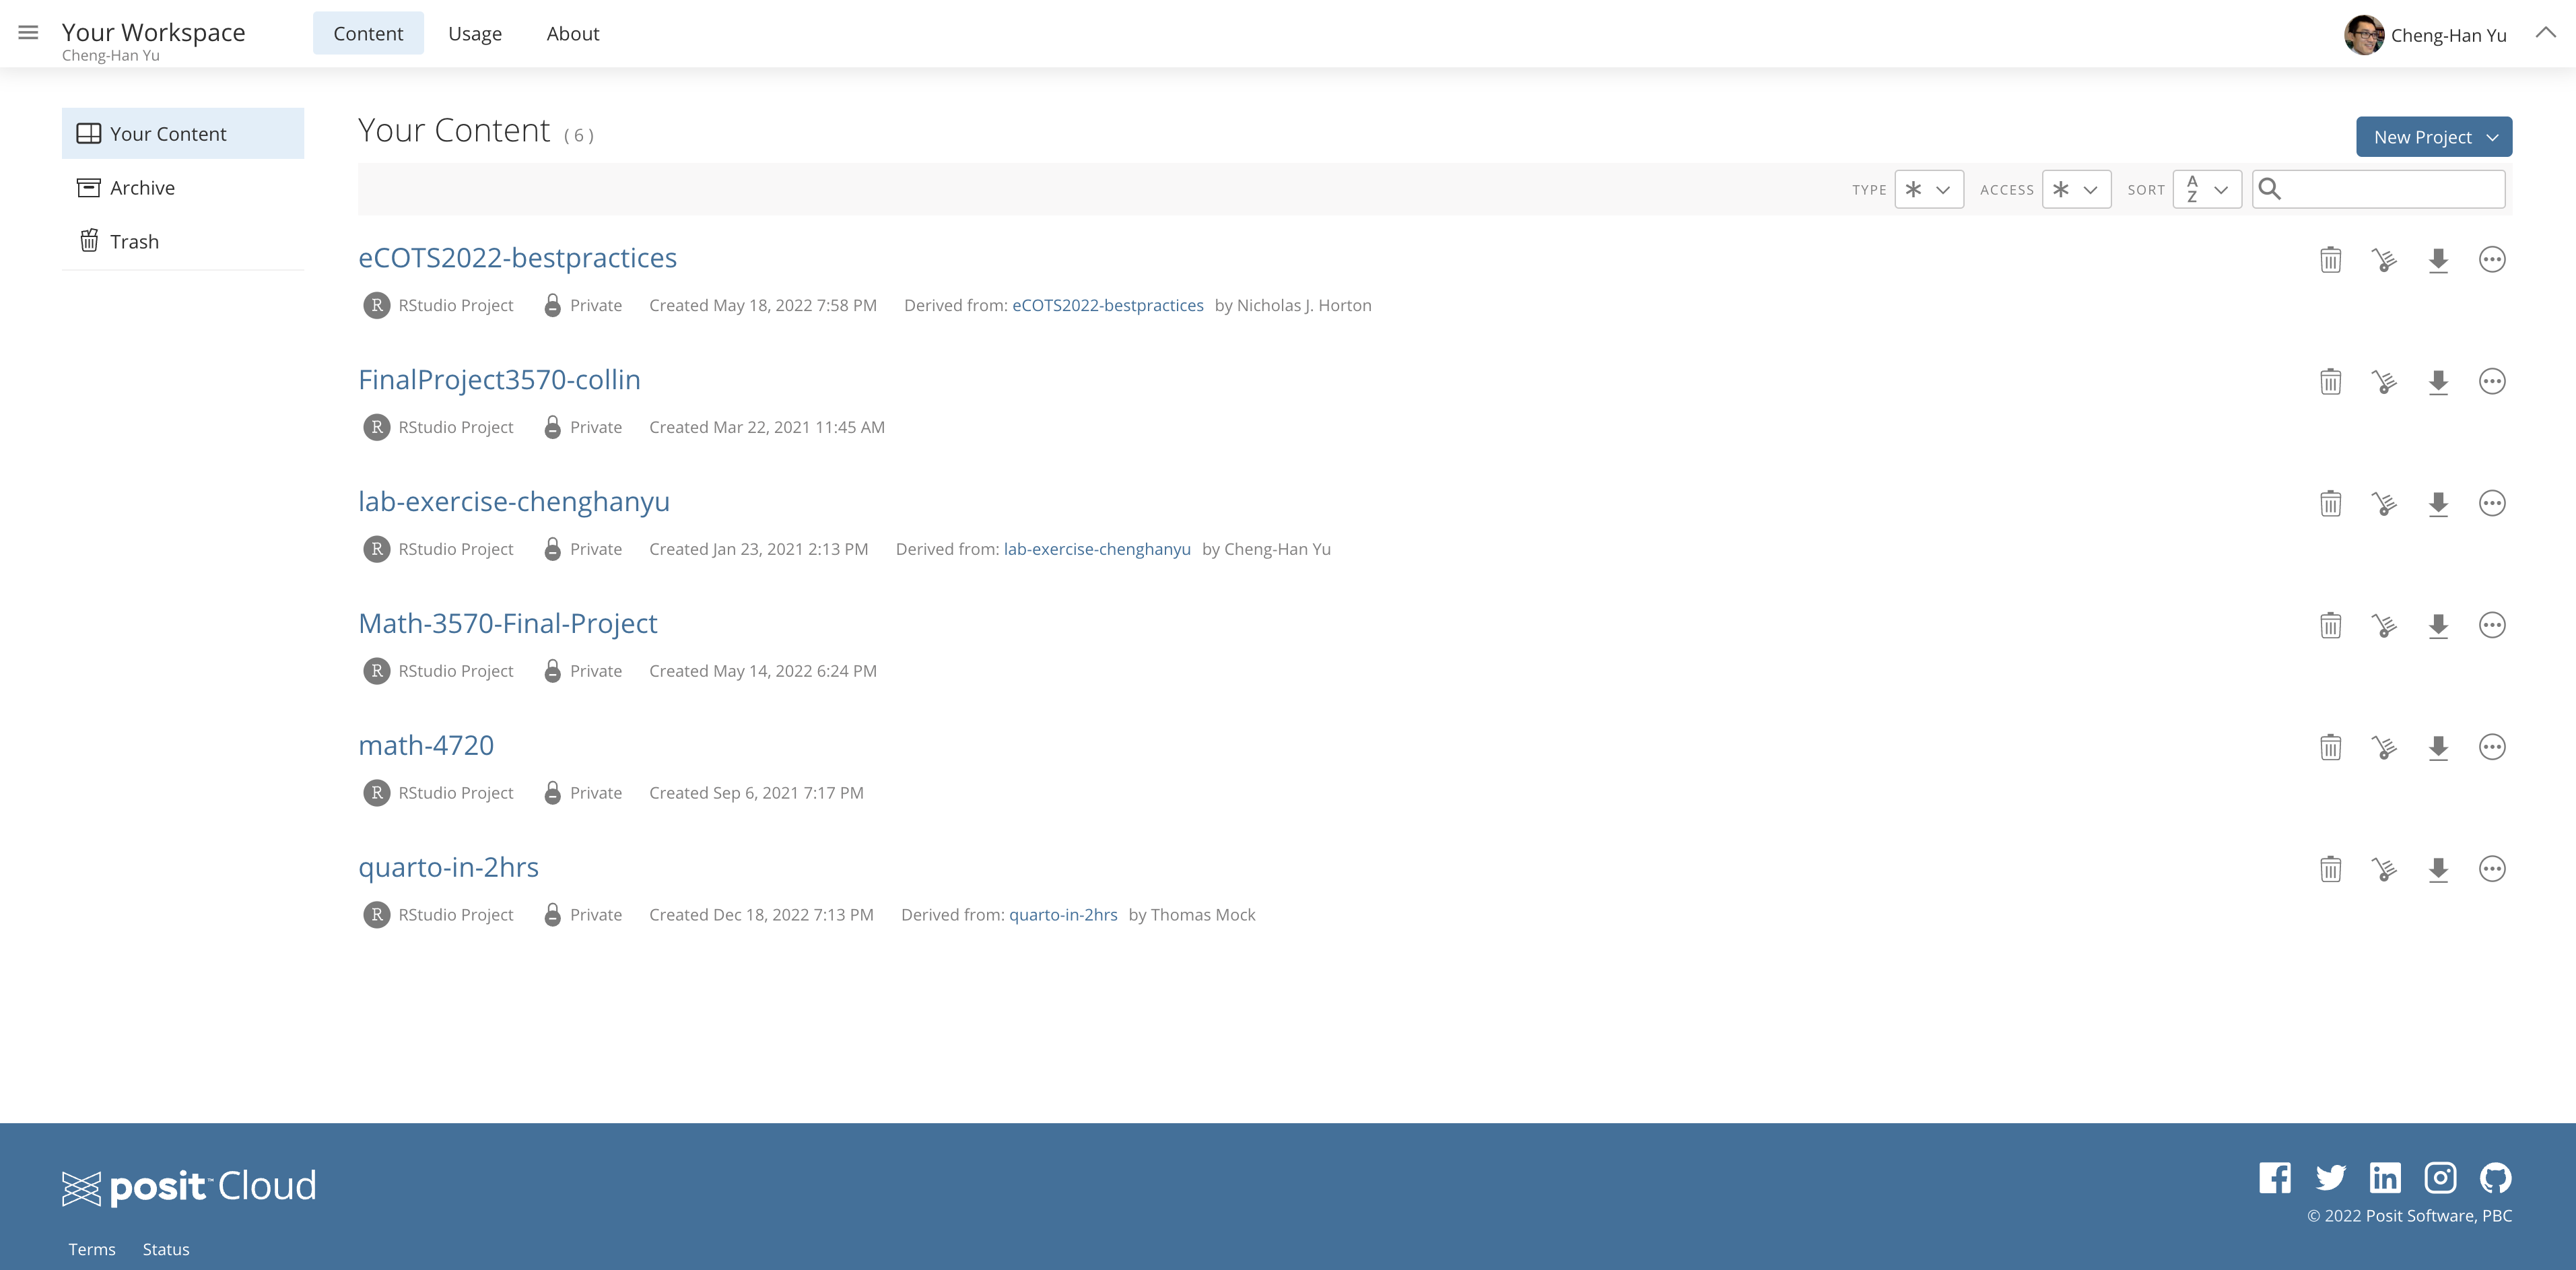The height and width of the screenshot is (1270, 2576).
Task: Follow the derived-from lab-exercise-chenghanyu source link
Action: coord(1097,549)
